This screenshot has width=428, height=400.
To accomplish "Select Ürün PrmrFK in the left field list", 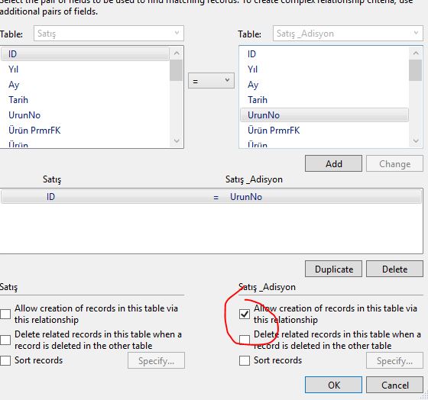I will tap(34, 131).
